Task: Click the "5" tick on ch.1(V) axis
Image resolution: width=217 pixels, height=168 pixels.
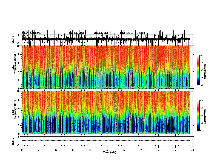Action: tap(19, 35)
